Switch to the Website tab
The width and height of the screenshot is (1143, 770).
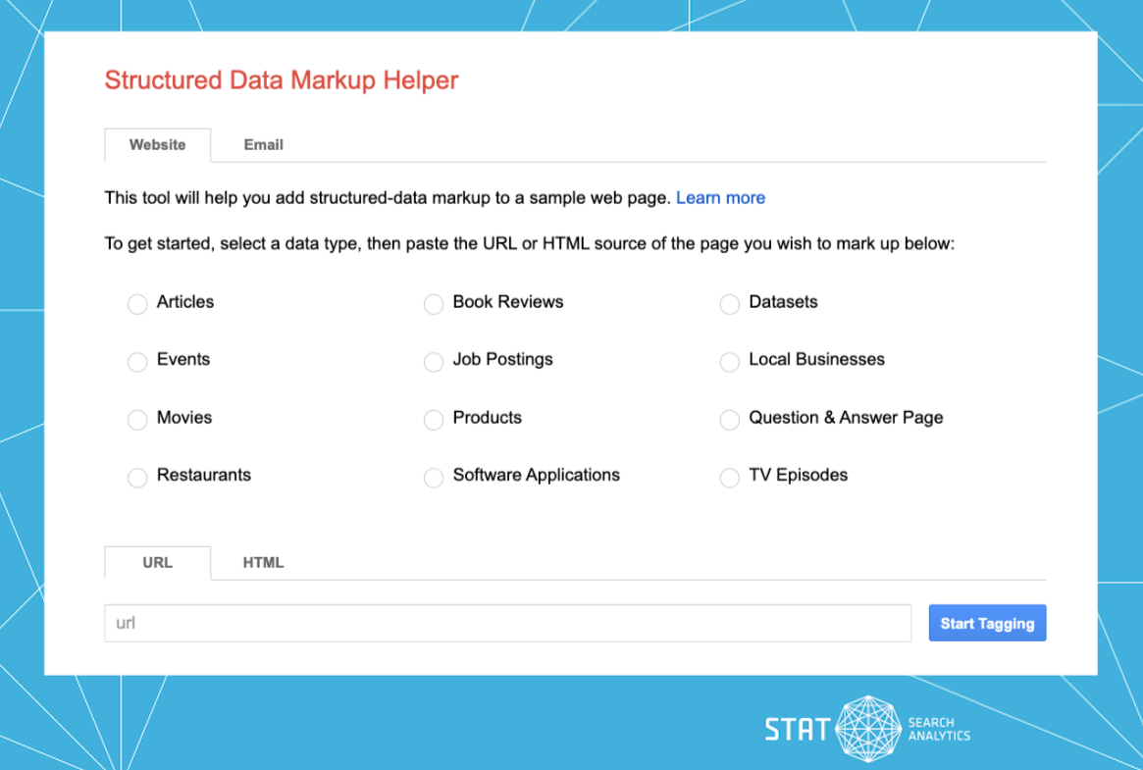pos(157,144)
